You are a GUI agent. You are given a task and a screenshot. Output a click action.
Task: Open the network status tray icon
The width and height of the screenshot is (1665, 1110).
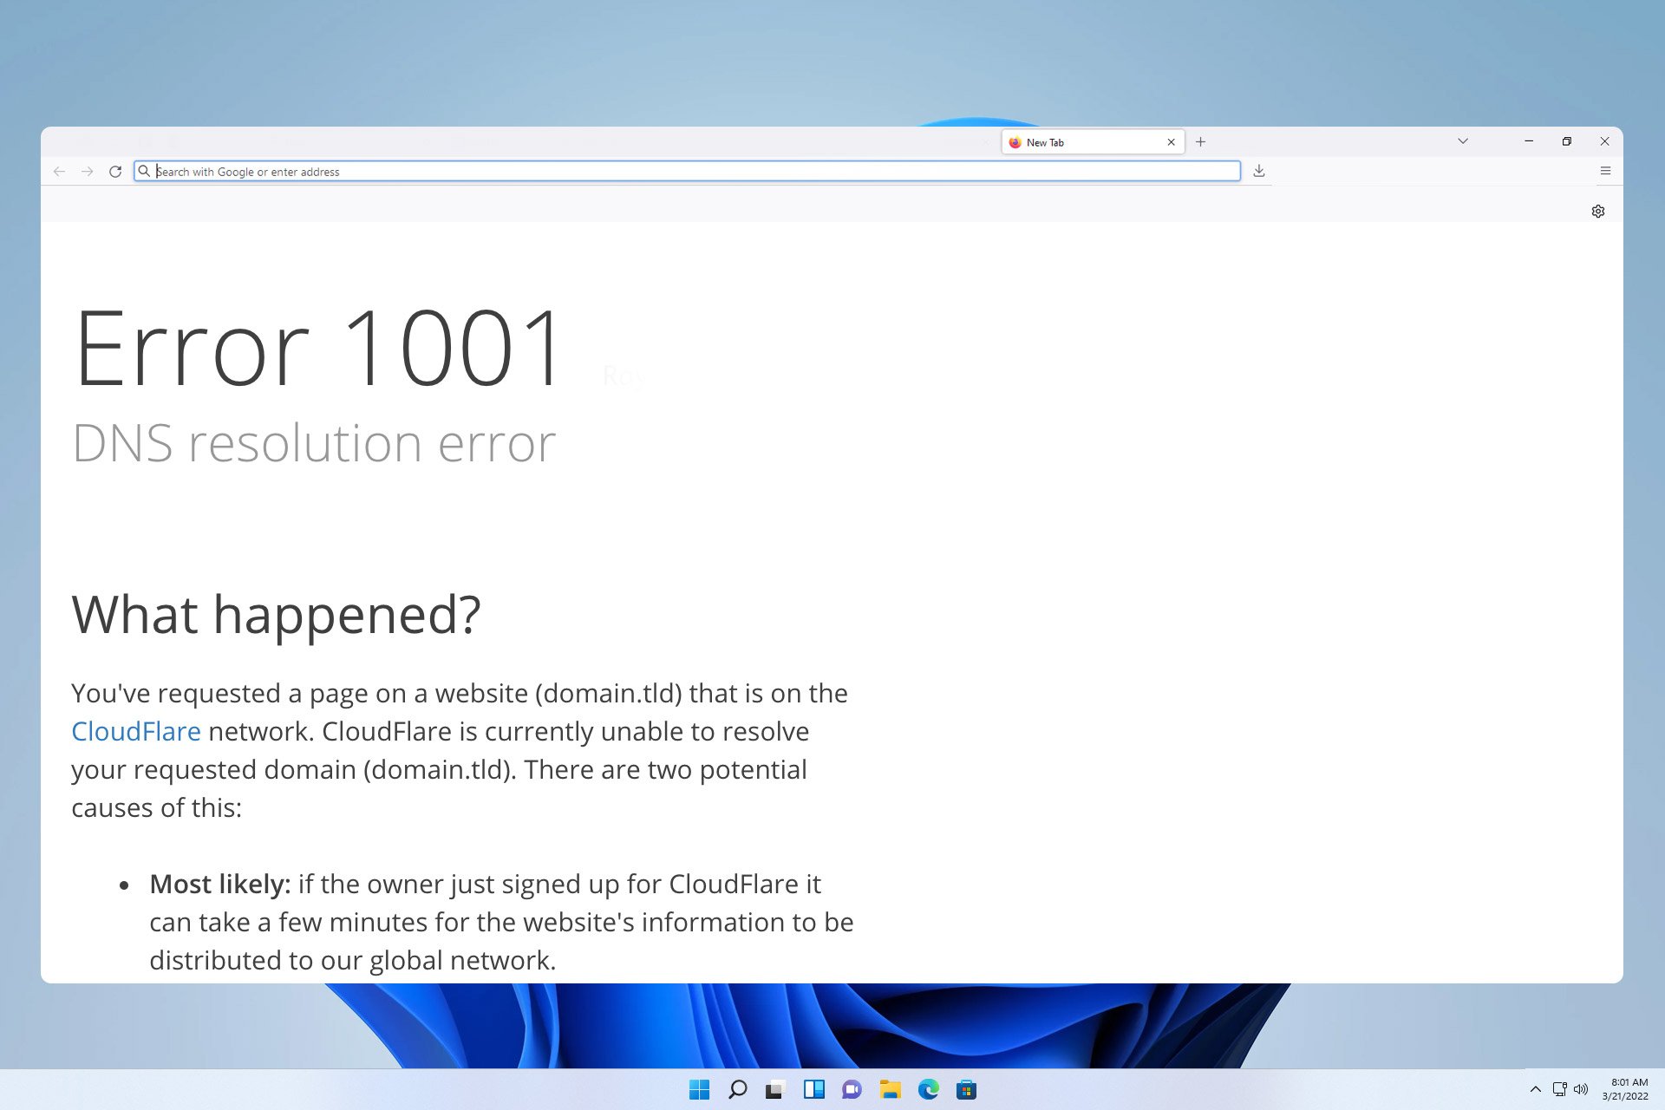[1559, 1089]
